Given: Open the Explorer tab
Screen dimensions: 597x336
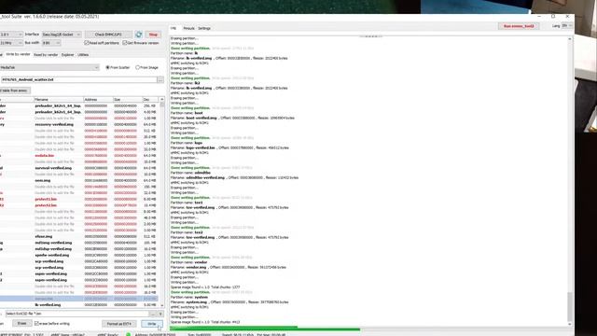Looking at the screenshot, I should click(x=68, y=55).
